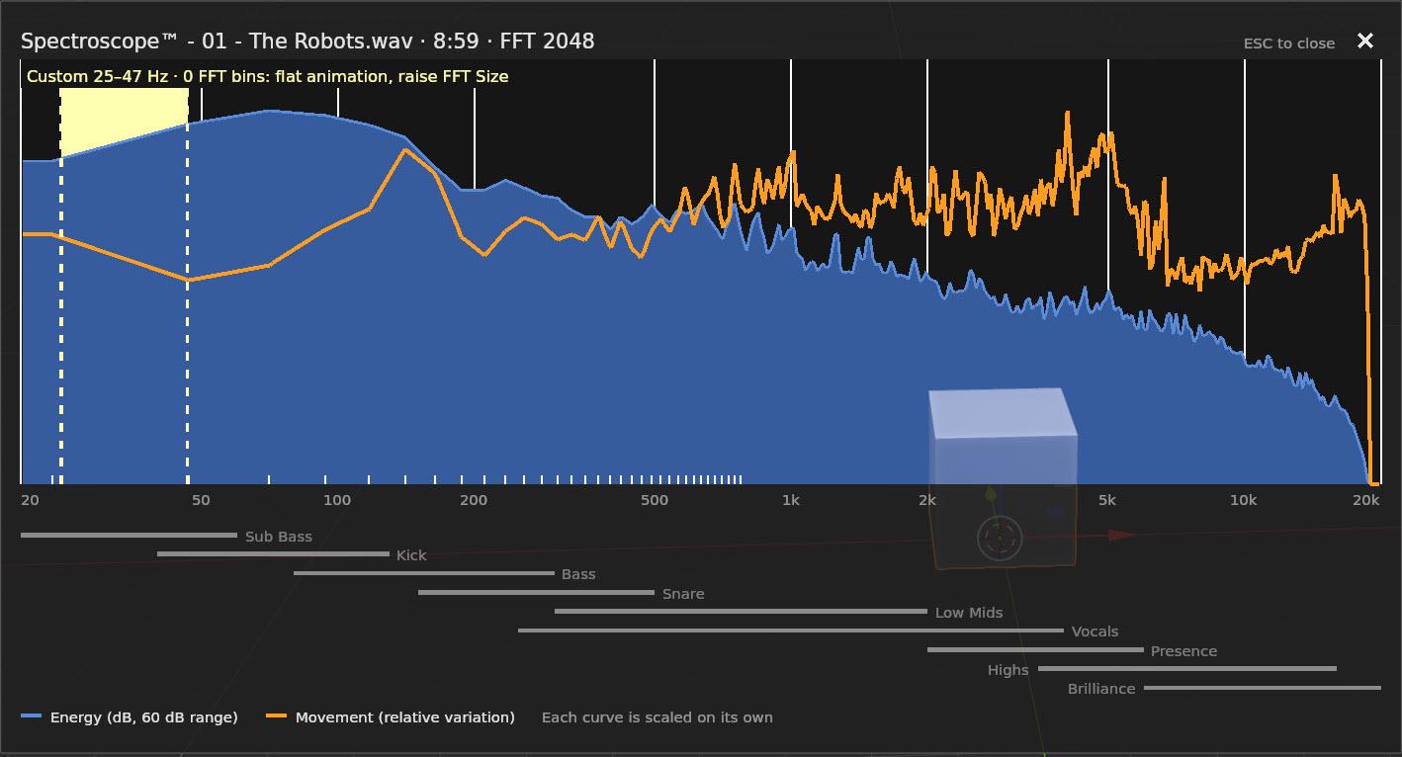Select the Low Mids band
The image size is (1402, 757).
pyautogui.click(x=779, y=612)
